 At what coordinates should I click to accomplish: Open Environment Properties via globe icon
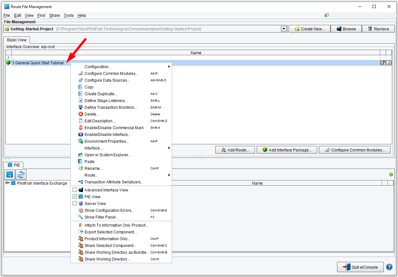[x=81, y=141]
